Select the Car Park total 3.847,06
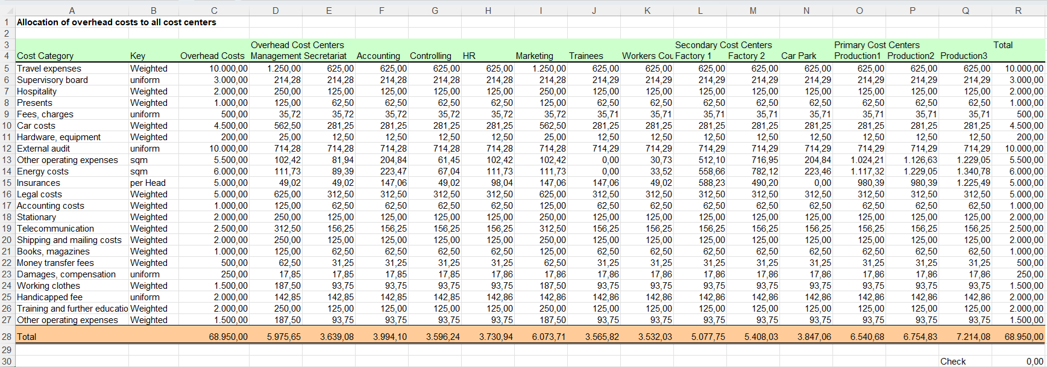1047x367 pixels. pos(814,337)
